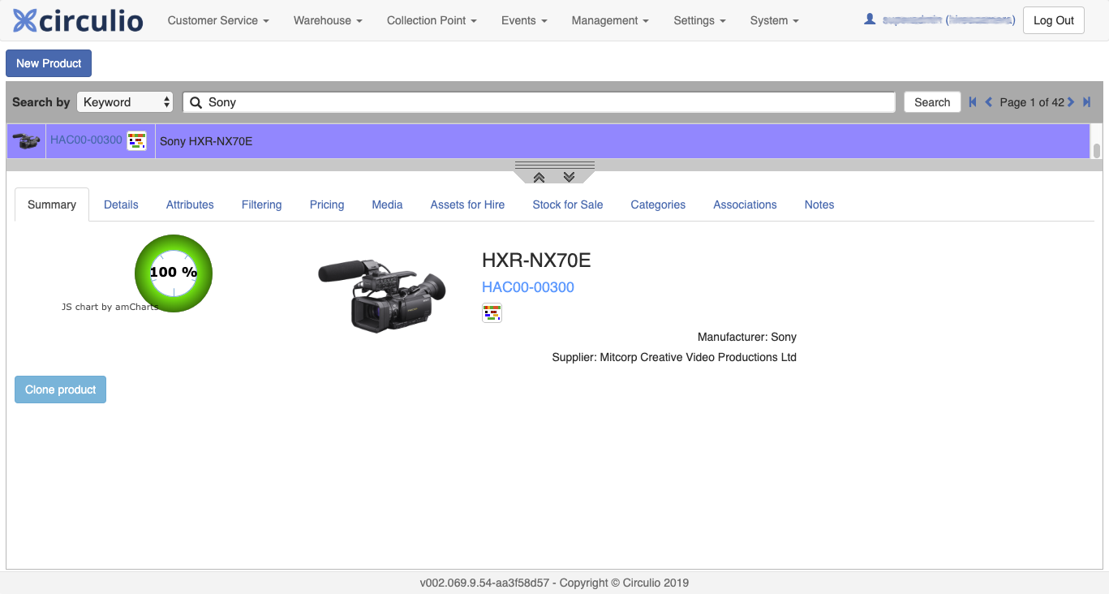Screen dimensions: 1109x594
Task: Jump to last page using pagination icon
Action: tap(1087, 102)
